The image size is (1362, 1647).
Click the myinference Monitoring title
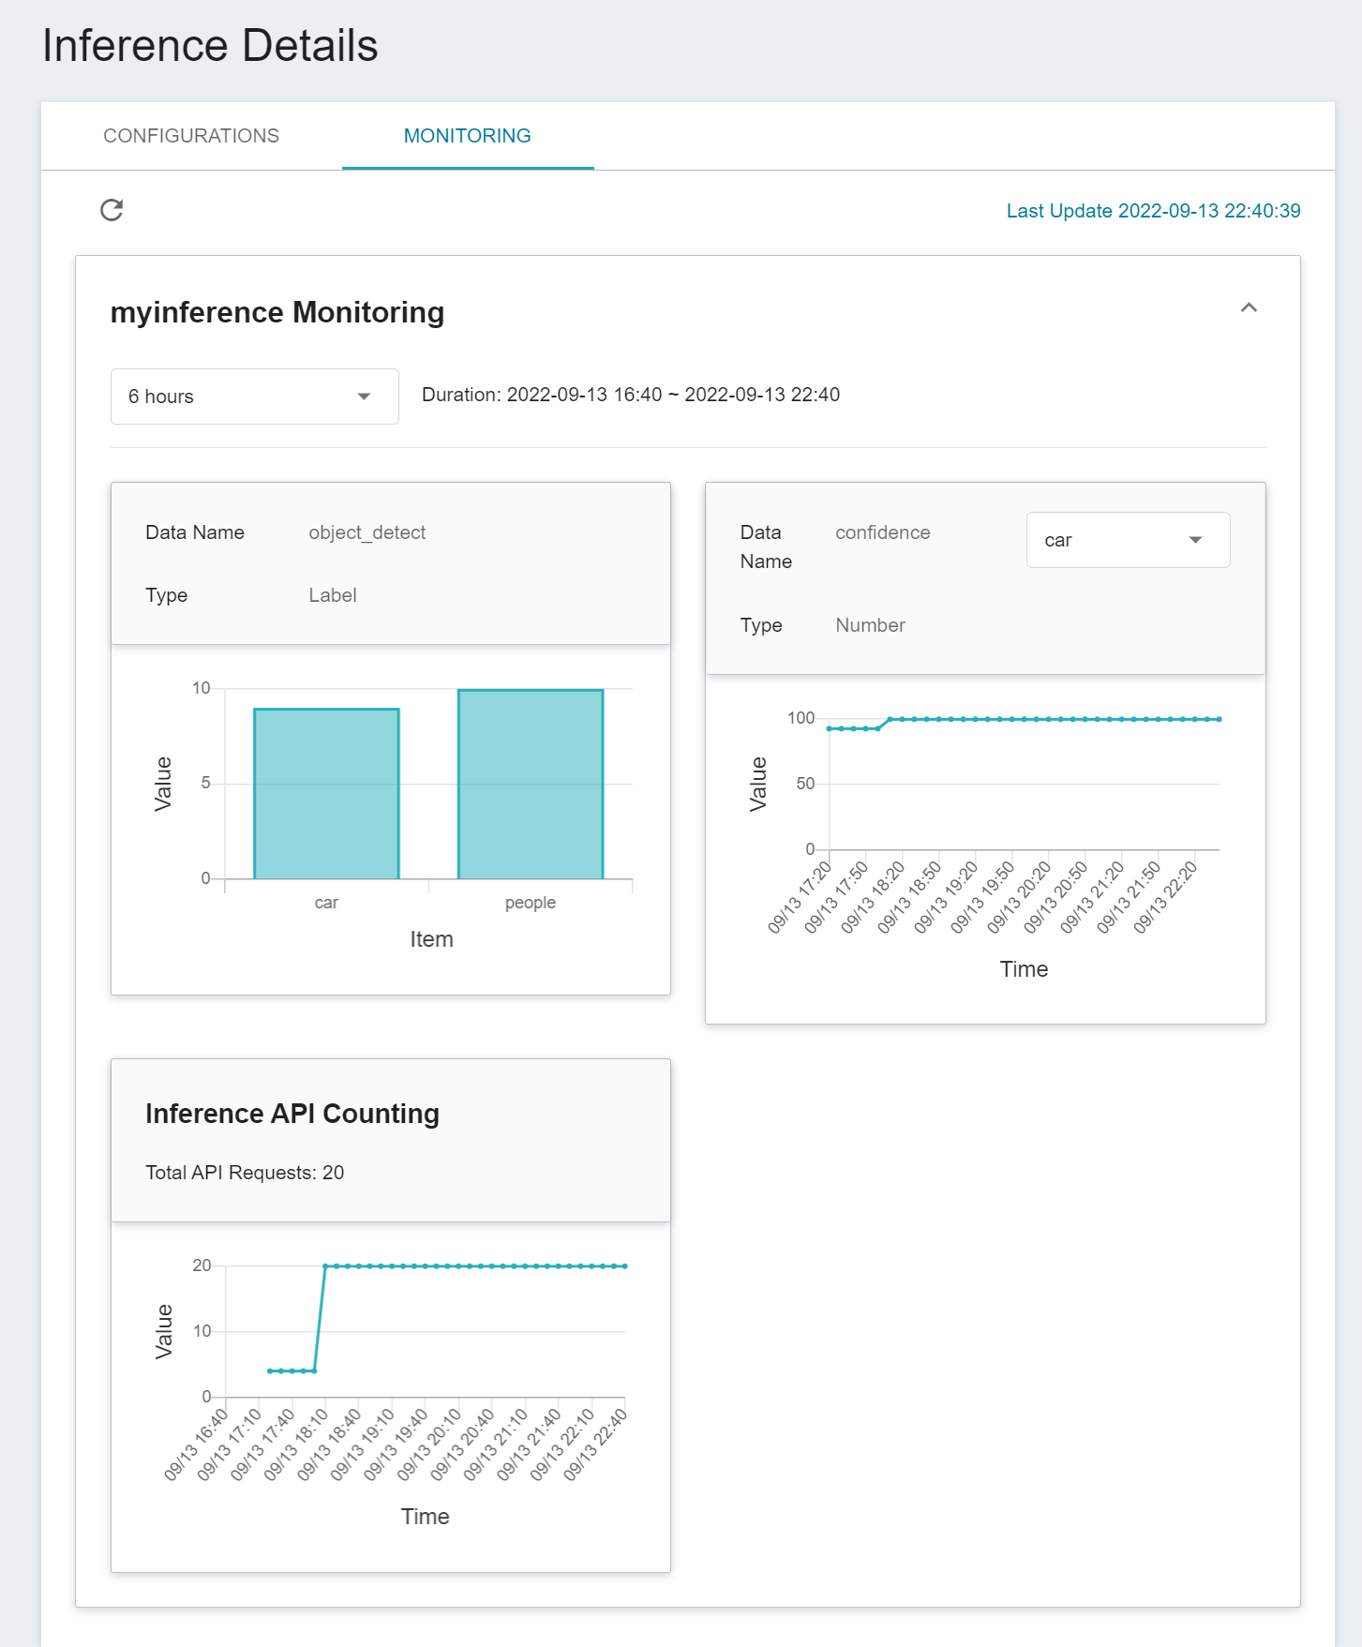coord(277,312)
